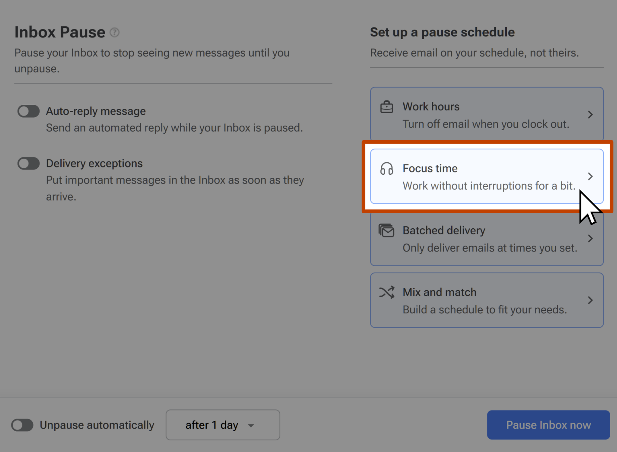Image resolution: width=617 pixels, height=452 pixels.
Task: Pick the Mix and match title text
Action: (439, 292)
